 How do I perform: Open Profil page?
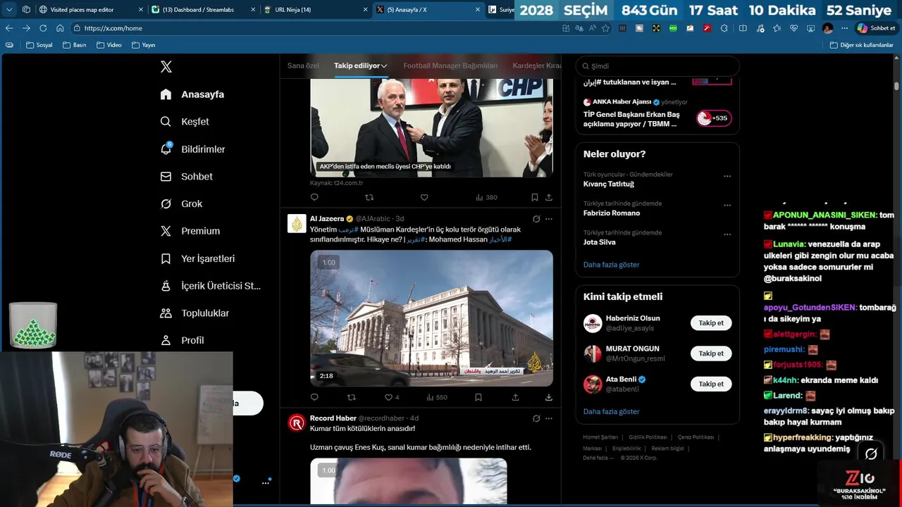click(182, 340)
